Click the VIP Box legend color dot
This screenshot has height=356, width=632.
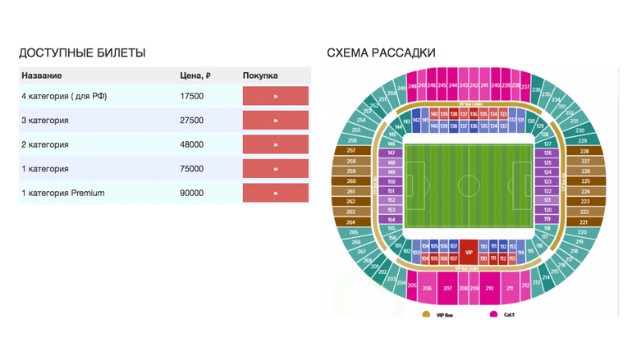[426, 314]
